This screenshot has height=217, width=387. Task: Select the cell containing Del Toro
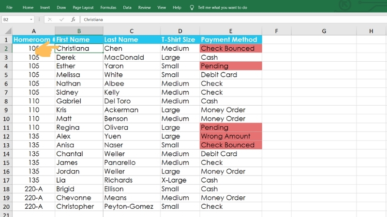pyautogui.click(x=132, y=101)
